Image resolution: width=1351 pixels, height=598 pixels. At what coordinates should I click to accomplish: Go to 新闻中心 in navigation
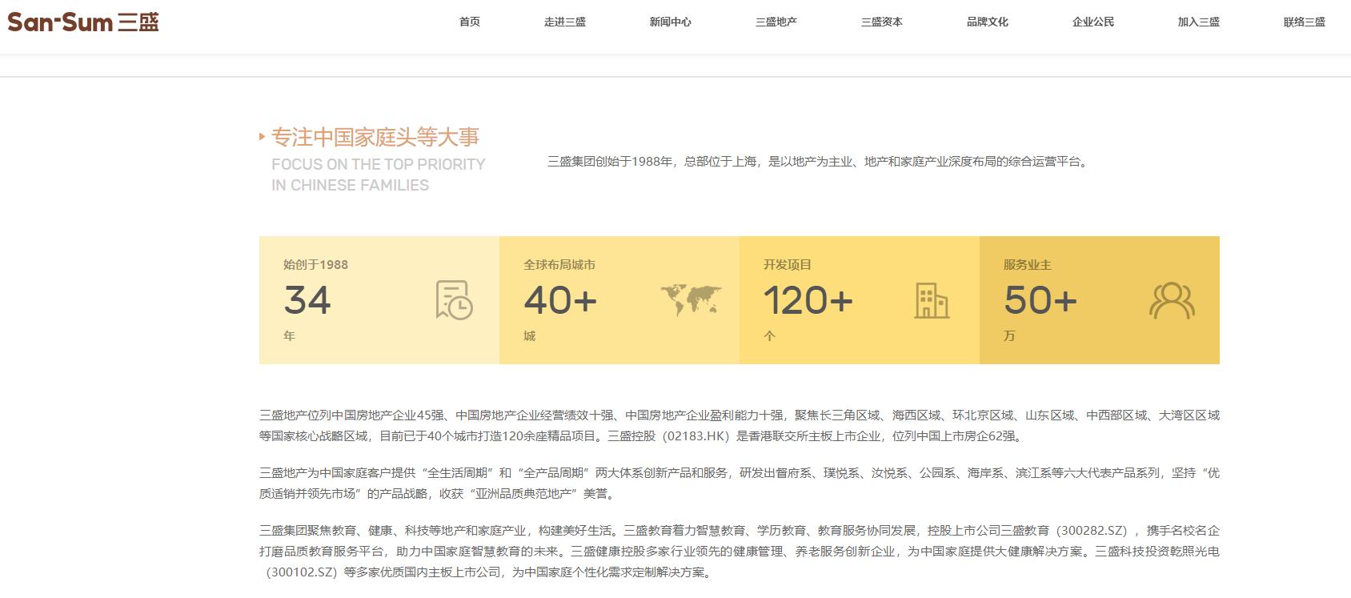pyautogui.click(x=671, y=22)
